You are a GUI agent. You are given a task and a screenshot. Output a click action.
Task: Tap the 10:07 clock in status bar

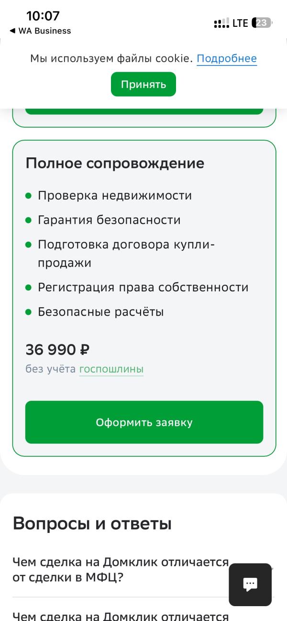click(x=43, y=16)
